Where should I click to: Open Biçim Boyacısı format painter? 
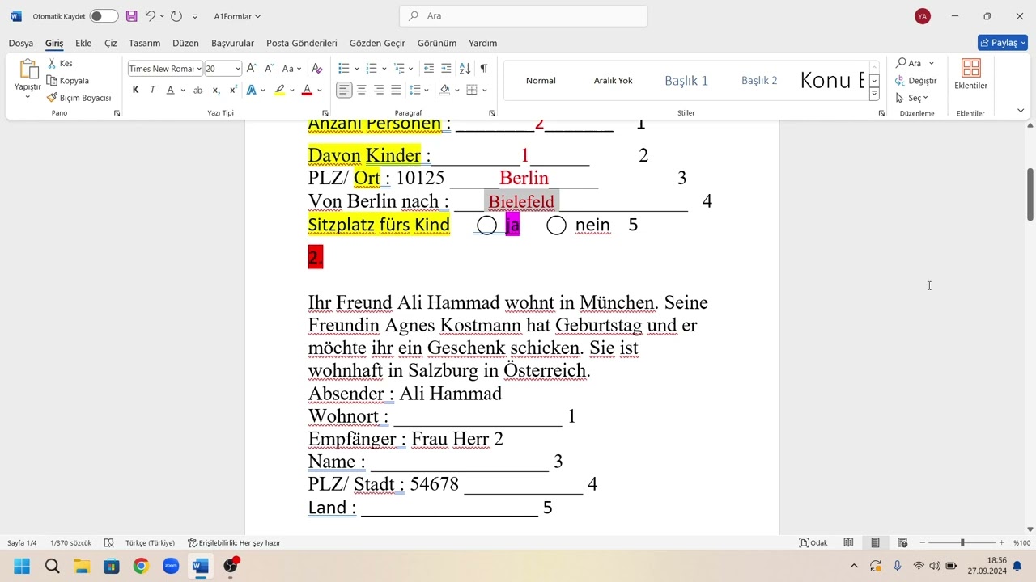click(79, 98)
